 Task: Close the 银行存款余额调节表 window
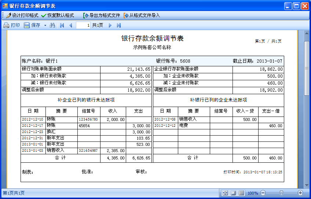tap(305, 6)
